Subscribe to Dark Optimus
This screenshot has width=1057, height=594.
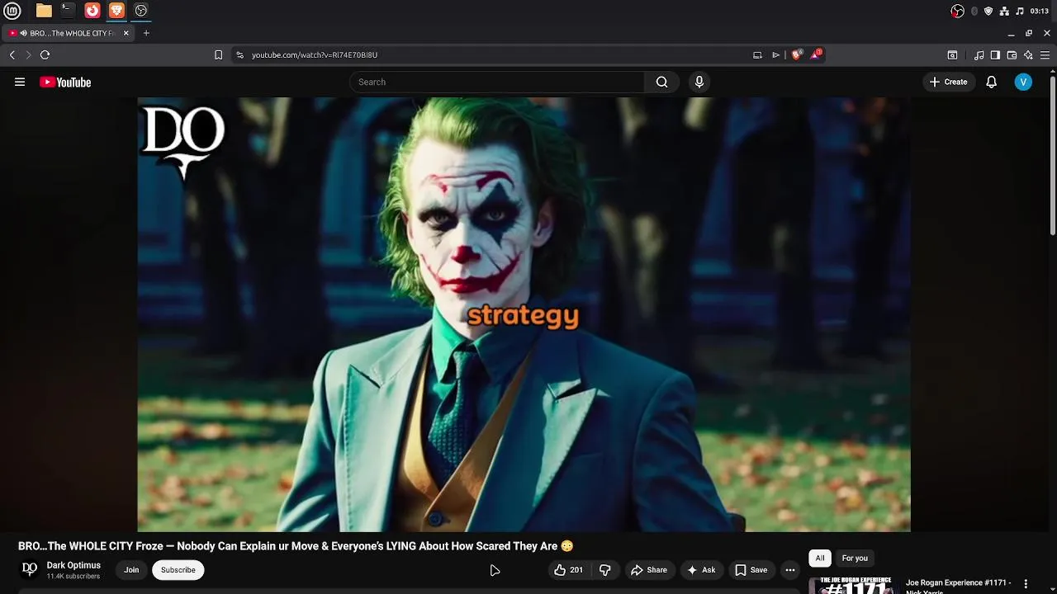coord(178,570)
